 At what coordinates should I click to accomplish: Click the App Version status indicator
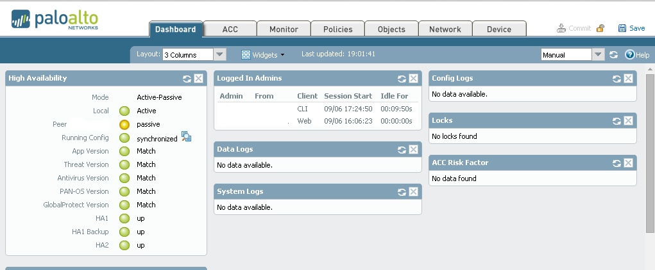pyautogui.click(x=124, y=151)
